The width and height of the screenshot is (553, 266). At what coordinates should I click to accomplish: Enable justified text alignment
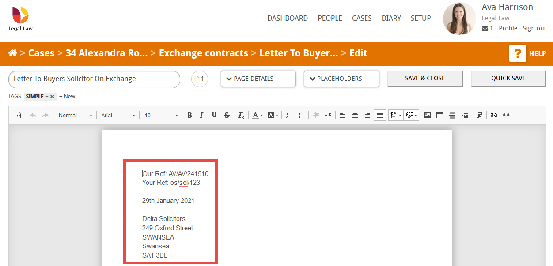(380, 115)
